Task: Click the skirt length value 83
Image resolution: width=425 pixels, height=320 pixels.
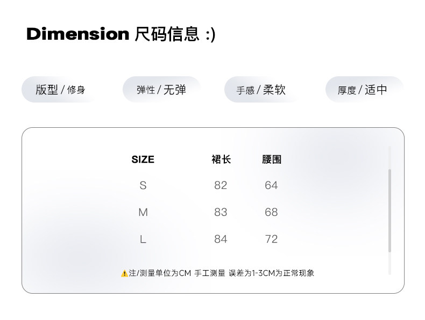Action: click(221, 212)
